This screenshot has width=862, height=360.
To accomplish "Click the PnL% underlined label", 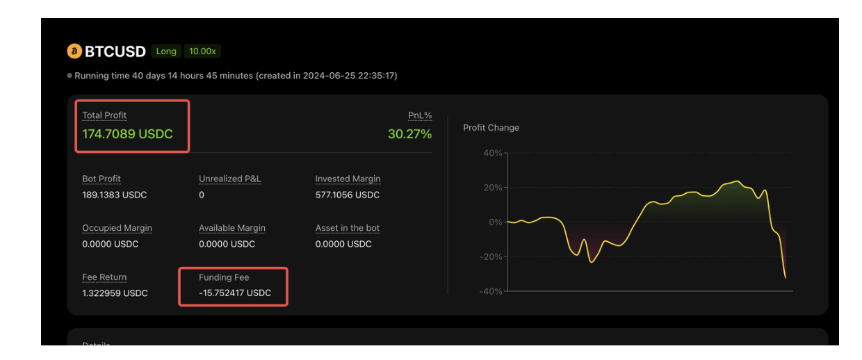I will click(420, 115).
